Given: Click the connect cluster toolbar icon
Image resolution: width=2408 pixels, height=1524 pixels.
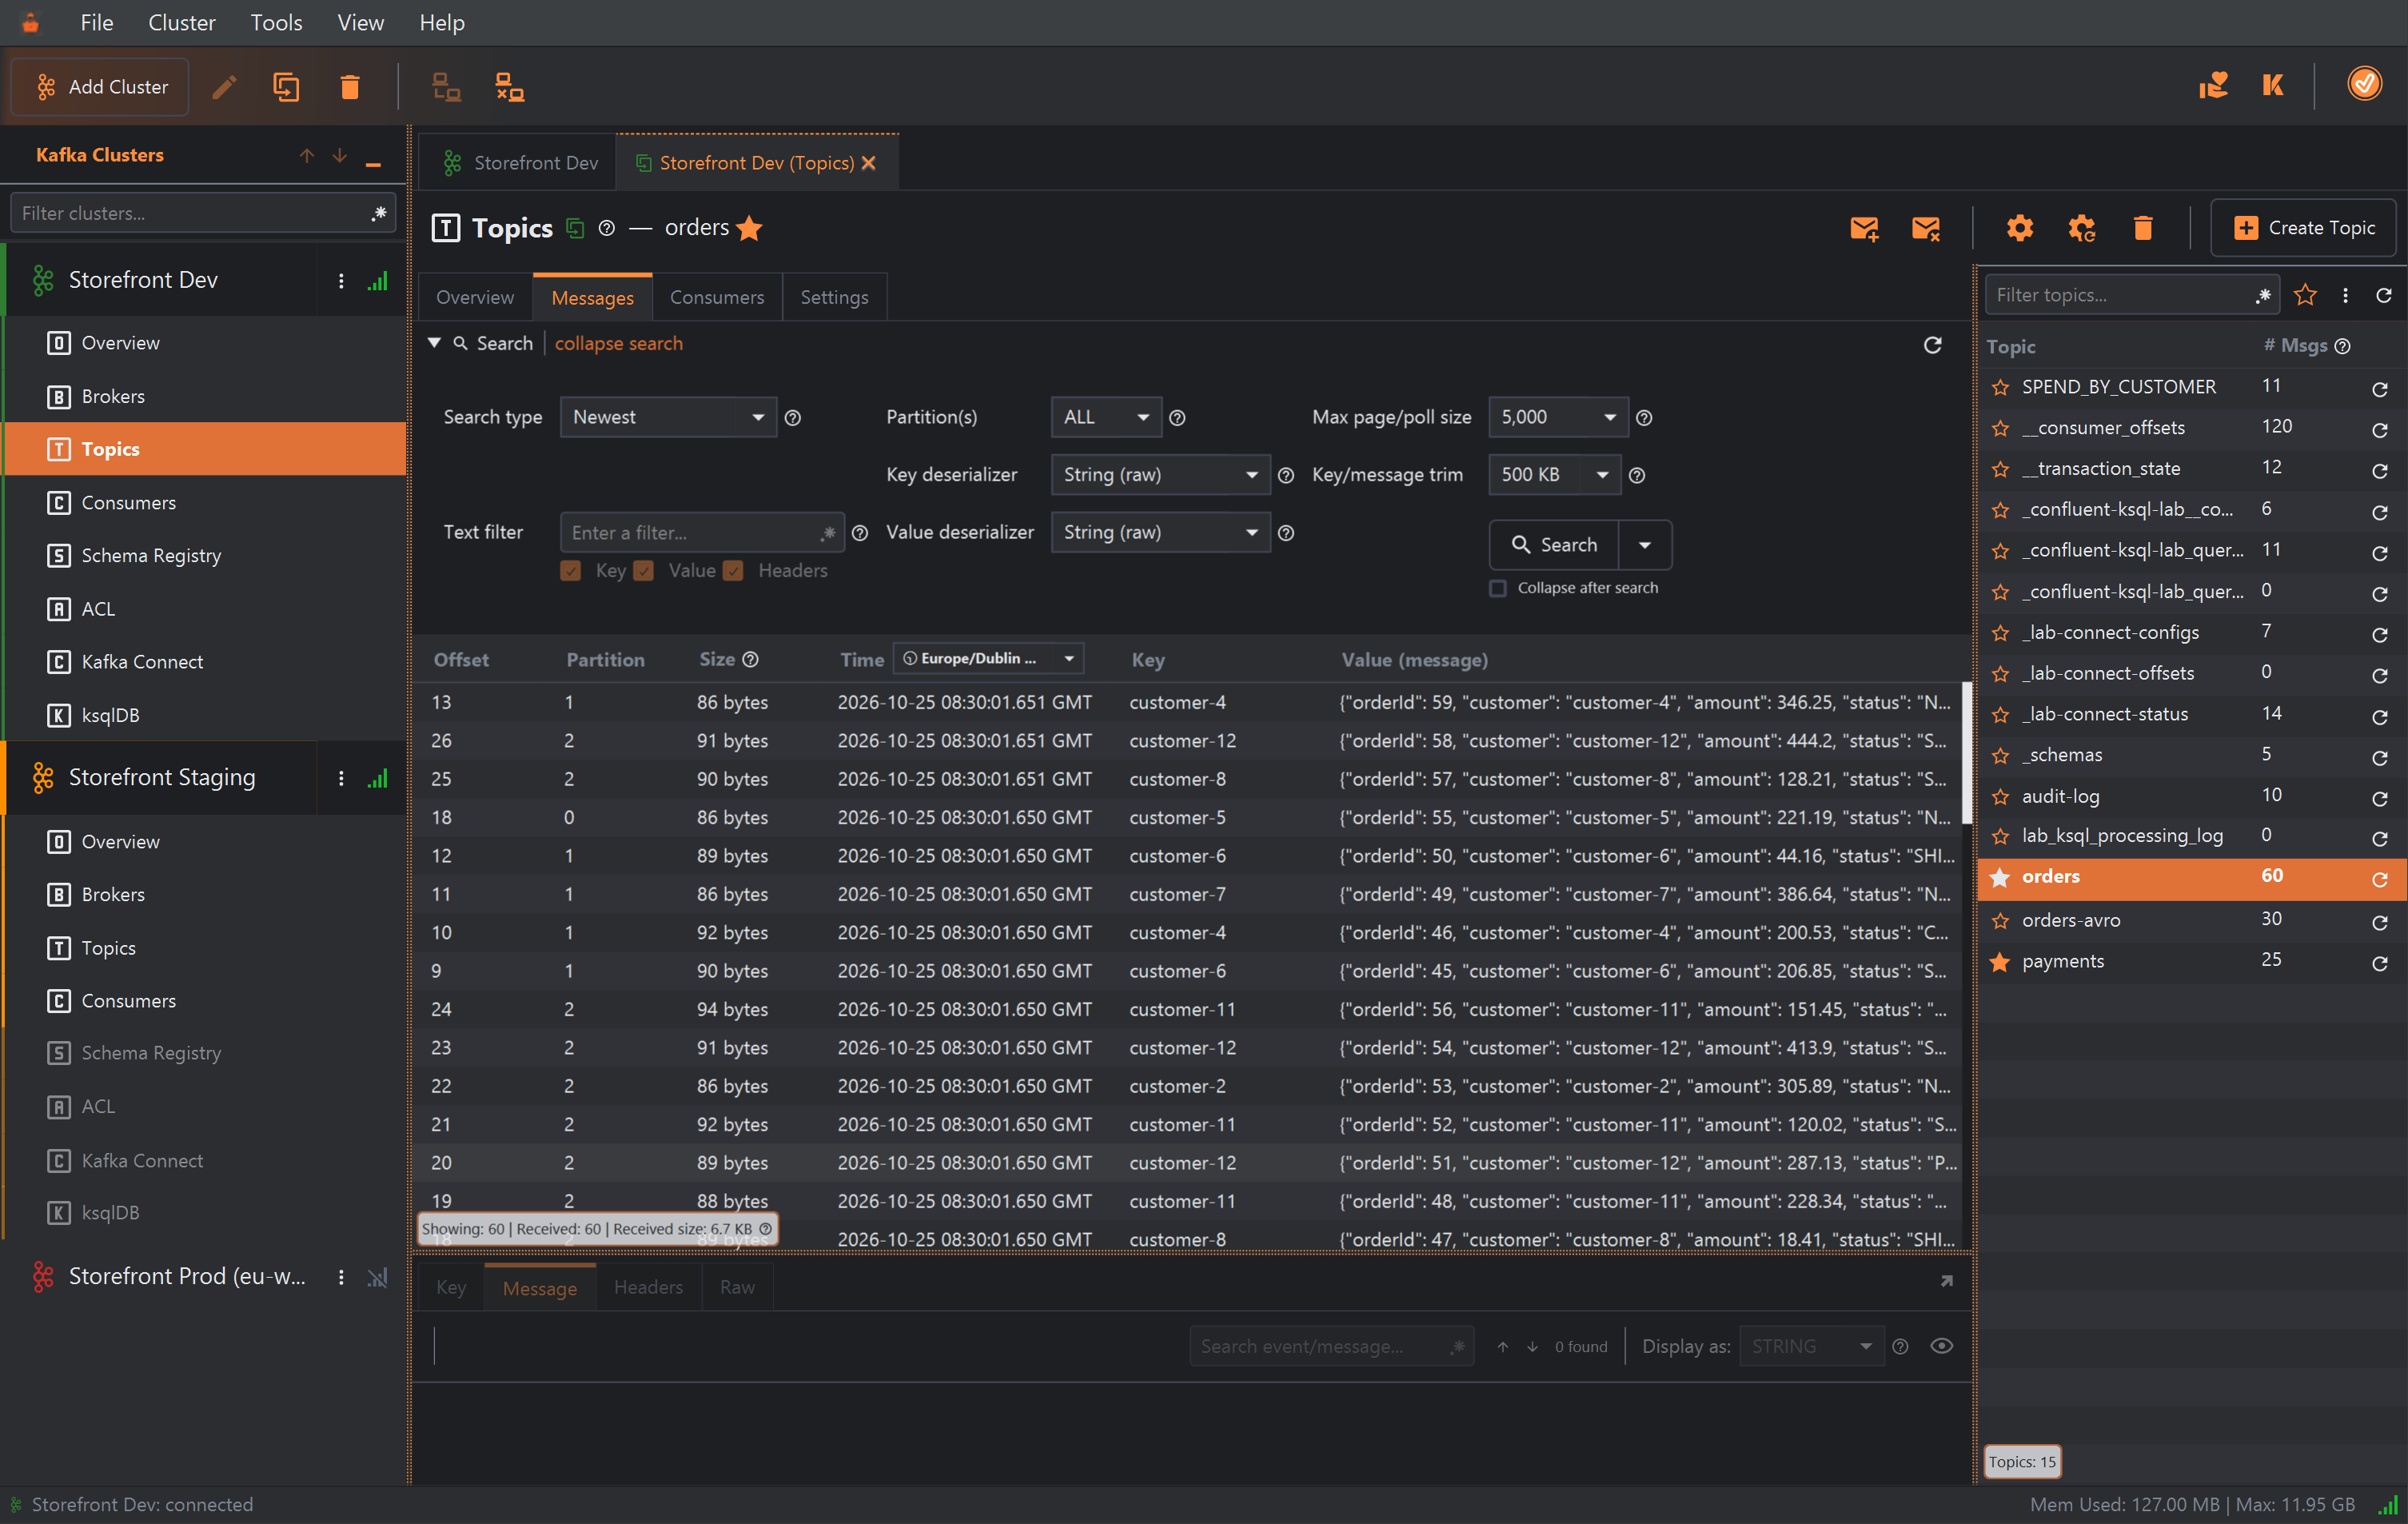Looking at the screenshot, I should pos(446,87).
